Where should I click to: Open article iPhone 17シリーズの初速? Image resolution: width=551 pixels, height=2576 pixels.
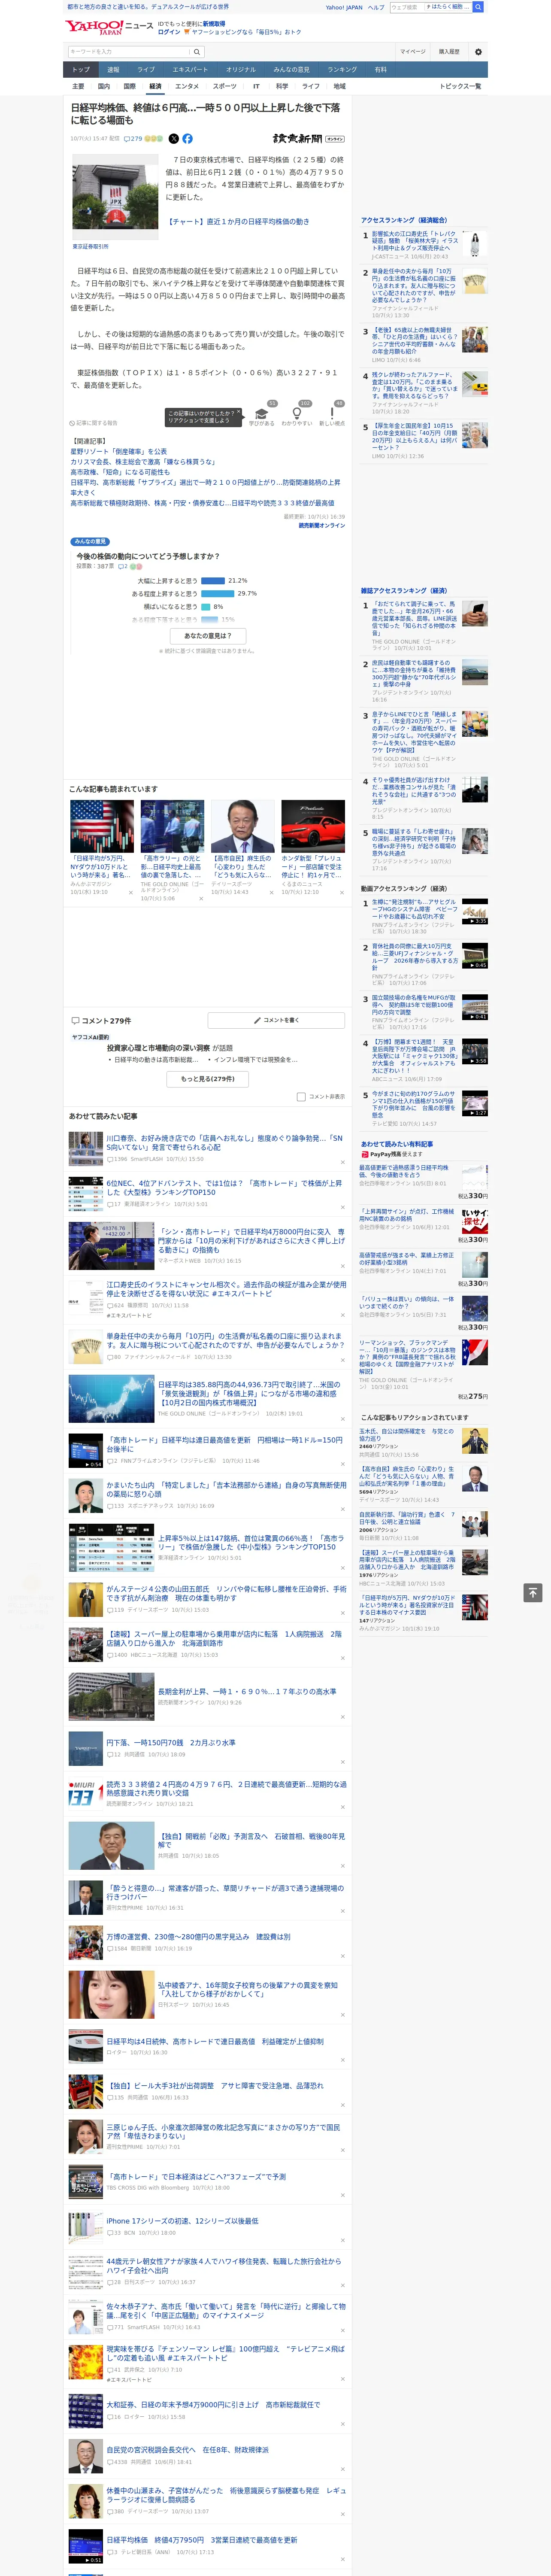(x=182, y=2221)
